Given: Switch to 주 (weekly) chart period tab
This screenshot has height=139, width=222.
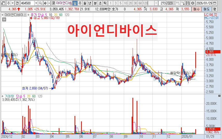Looking at the screenshot, I should 80,3.
